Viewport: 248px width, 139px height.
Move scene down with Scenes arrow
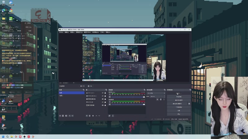tap(73, 116)
